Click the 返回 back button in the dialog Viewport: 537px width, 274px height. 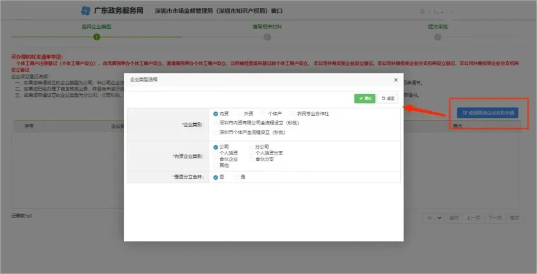click(388, 98)
